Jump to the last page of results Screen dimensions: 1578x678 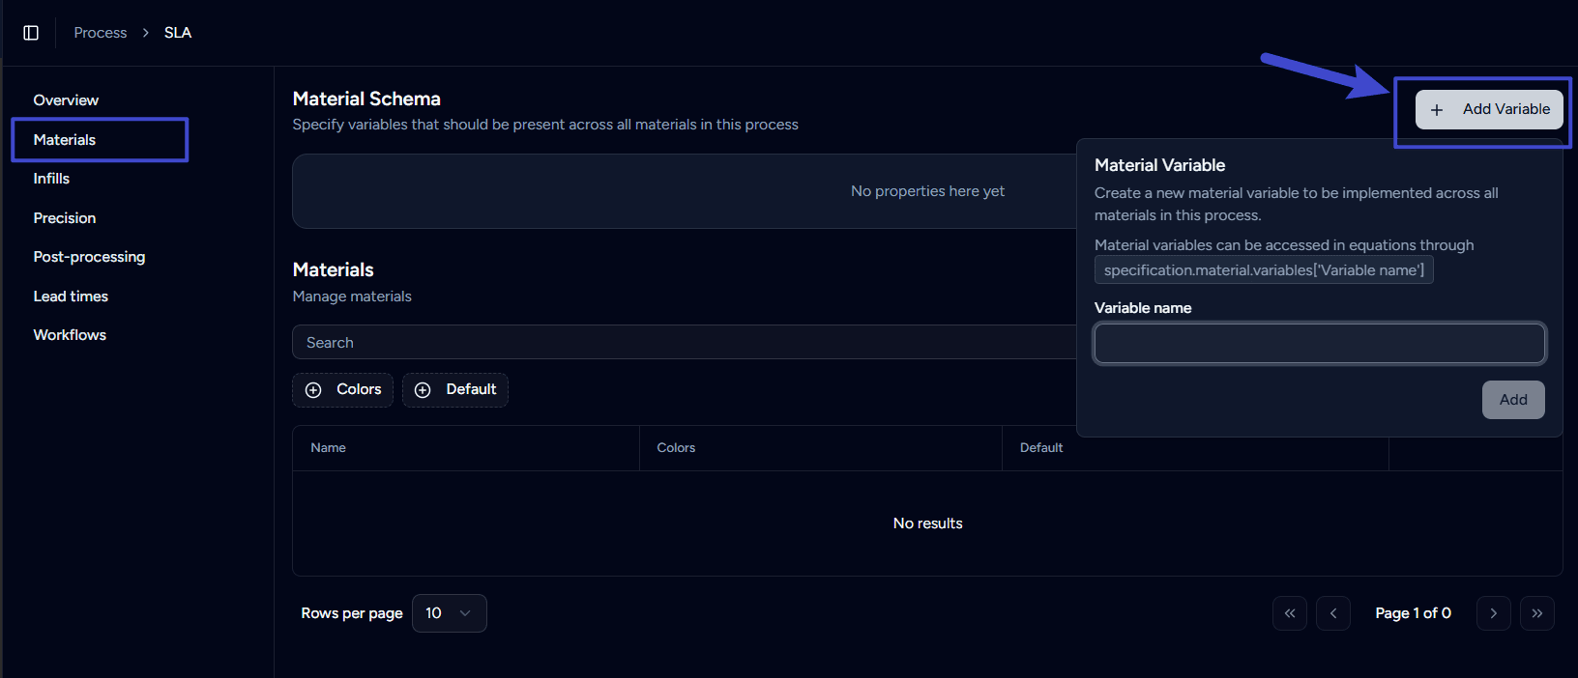pyautogui.click(x=1536, y=613)
